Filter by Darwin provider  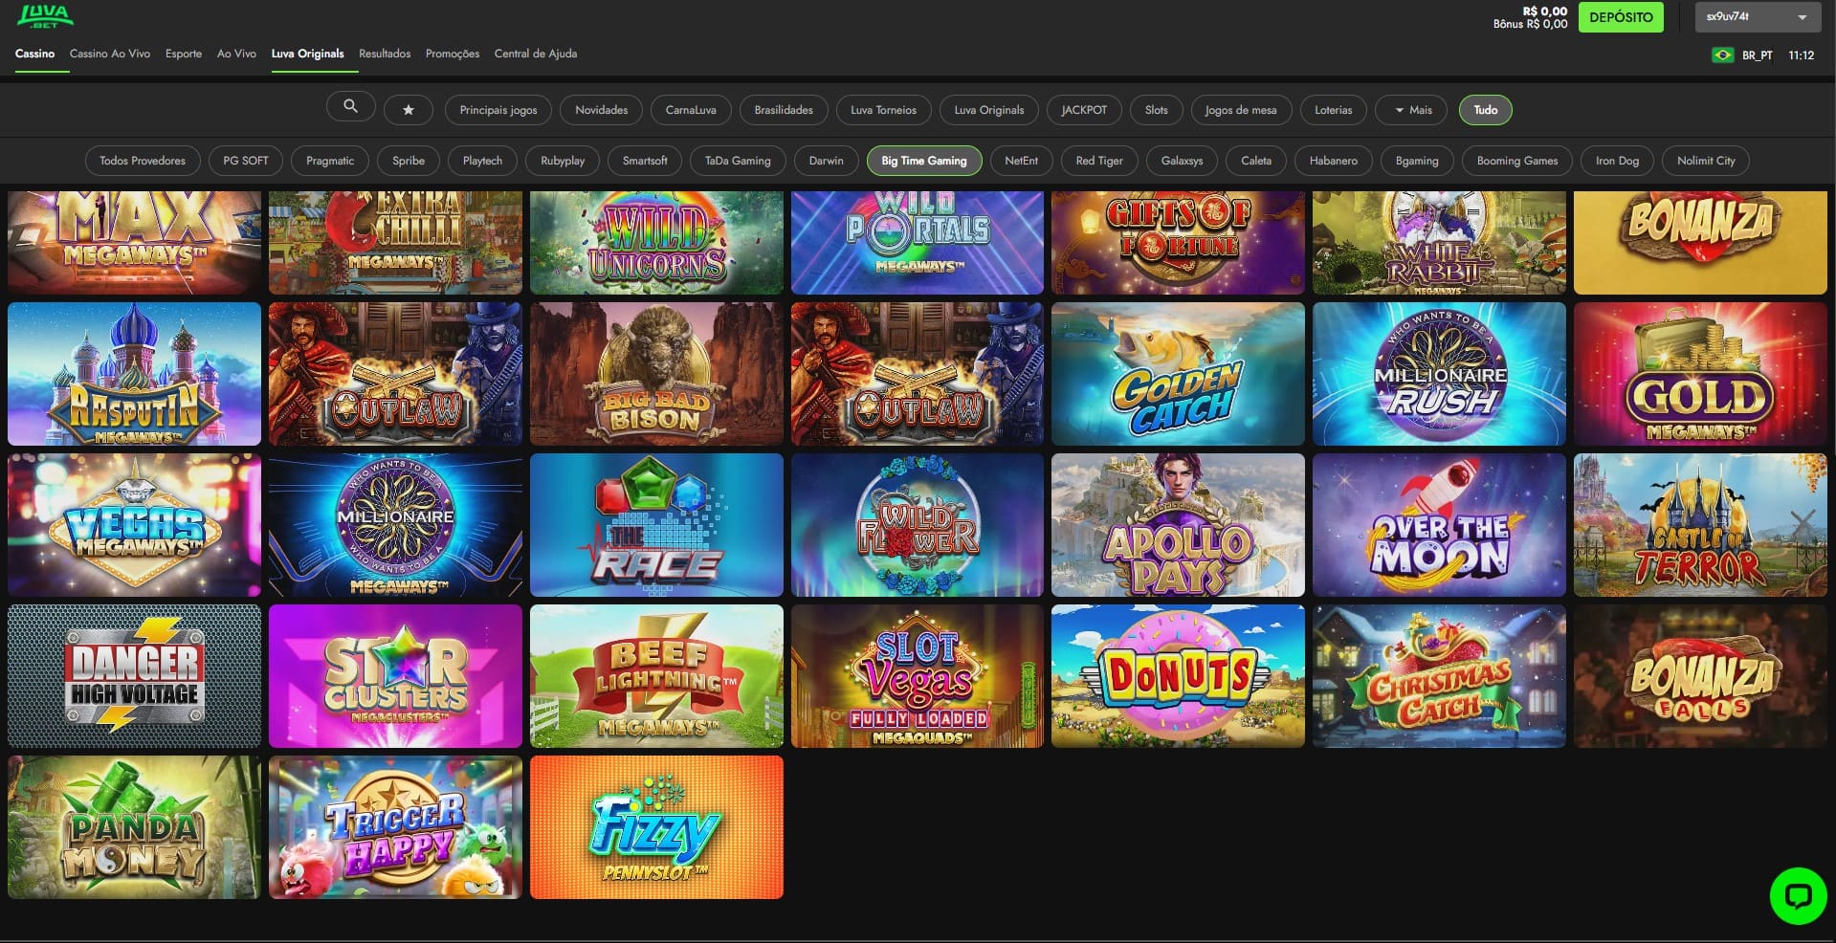pos(827,161)
